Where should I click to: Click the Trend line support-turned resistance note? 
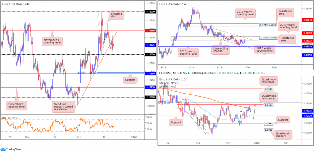[64, 106]
